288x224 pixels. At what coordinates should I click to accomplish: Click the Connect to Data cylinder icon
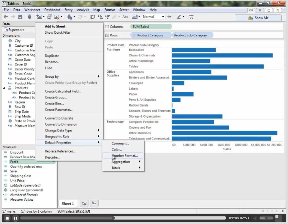tap(29, 17)
